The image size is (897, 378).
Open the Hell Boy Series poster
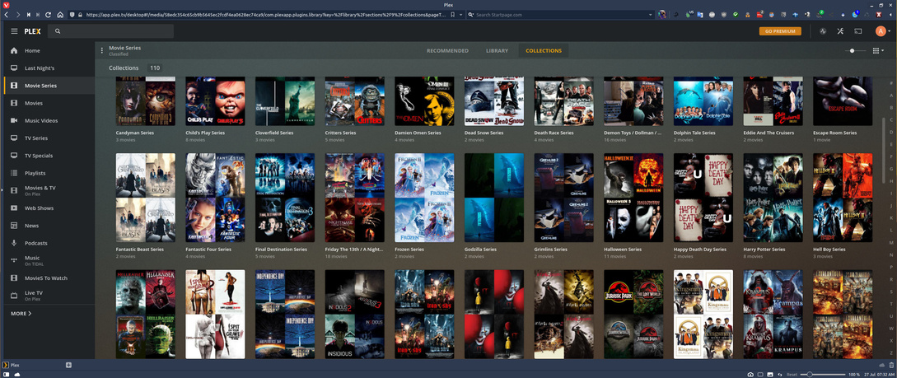pyautogui.click(x=843, y=198)
